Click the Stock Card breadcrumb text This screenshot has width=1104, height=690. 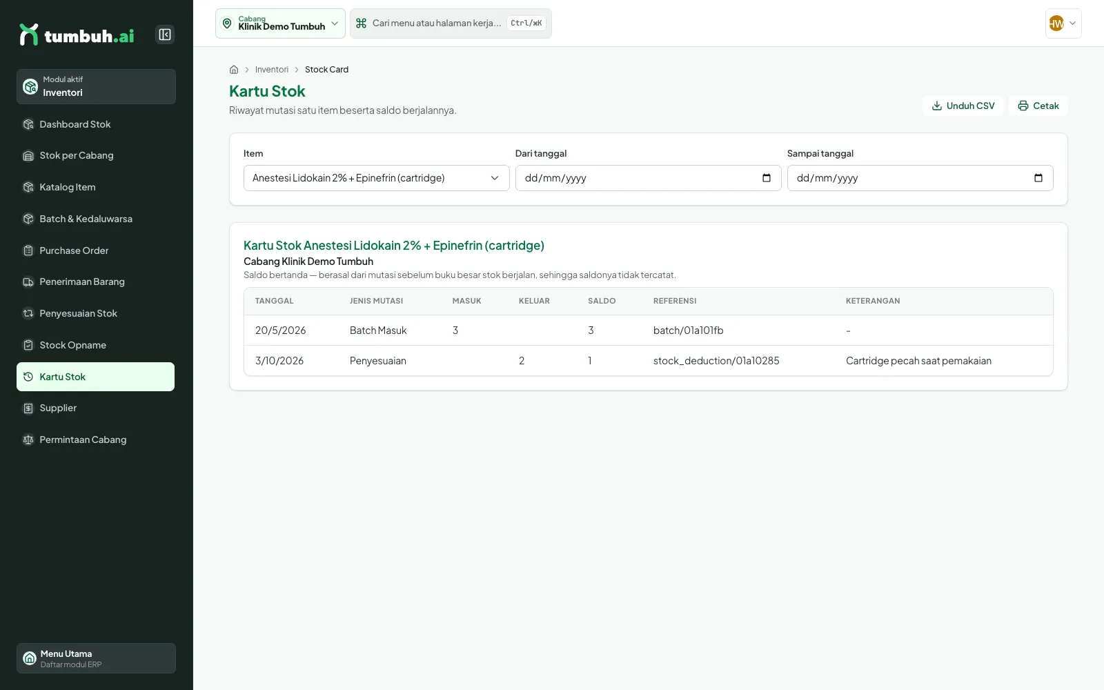(326, 70)
